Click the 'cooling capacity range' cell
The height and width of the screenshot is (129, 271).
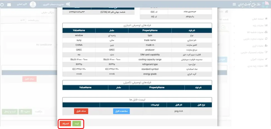tap(150, 60)
